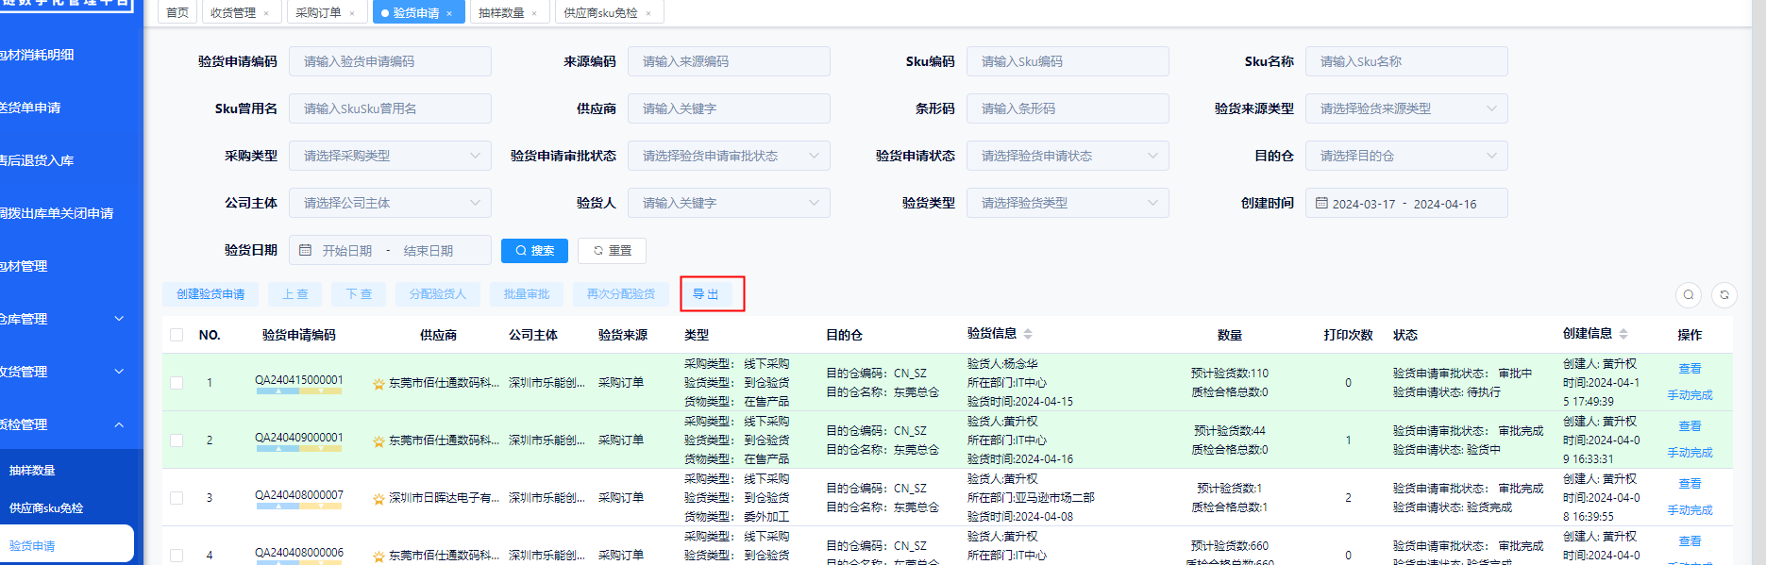Click the star icon in row 1

[x=378, y=384]
